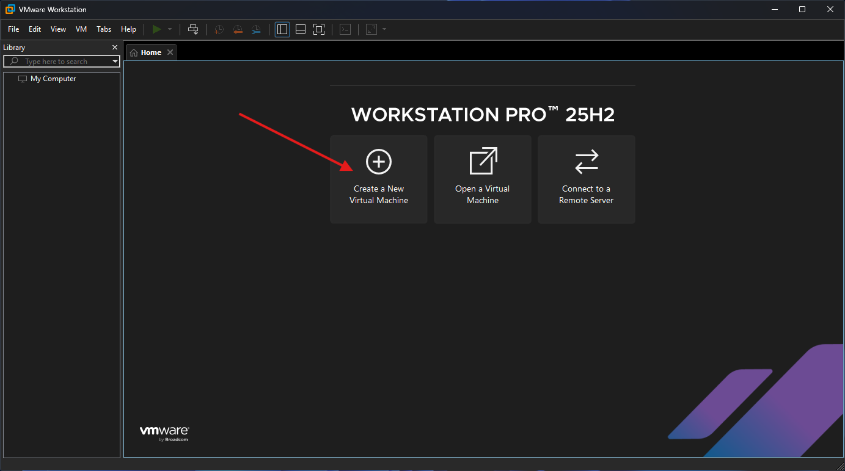Click Open a Virtual Machine tile
Screen dimensions: 845x471
[x=482, y=179]
